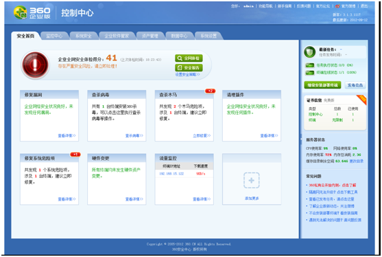Open 查看详情>> in 清理插件 card
Viewport: 382px width, 257px height.
(x=270, y=135)
